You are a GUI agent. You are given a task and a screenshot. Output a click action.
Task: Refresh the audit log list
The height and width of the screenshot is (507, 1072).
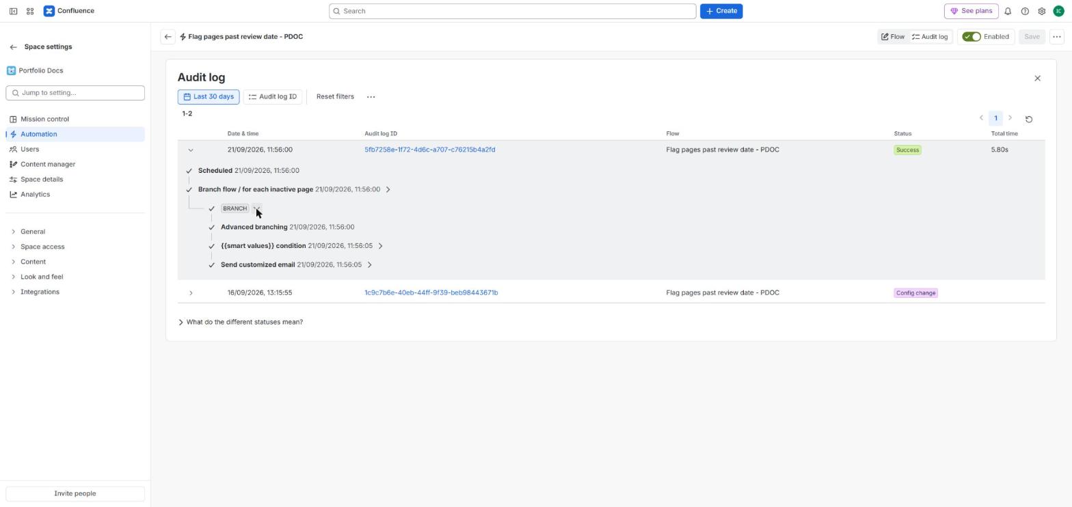point(1028,119)
